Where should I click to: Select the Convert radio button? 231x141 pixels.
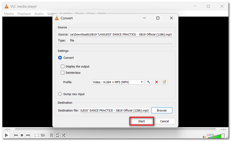coord(60,58)
